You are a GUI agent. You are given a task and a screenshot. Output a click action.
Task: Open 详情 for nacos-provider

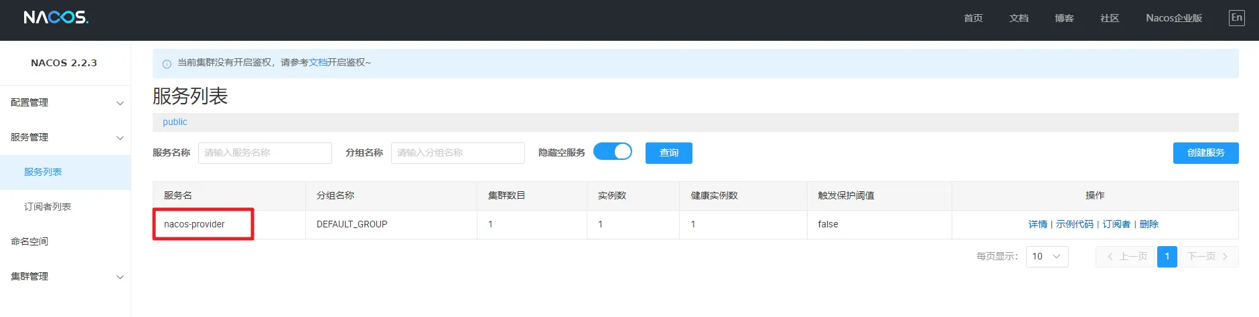tap(1037, 224)
